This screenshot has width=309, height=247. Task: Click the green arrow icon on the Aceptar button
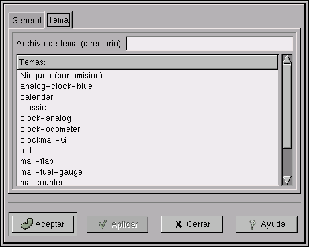coord(27,224)
